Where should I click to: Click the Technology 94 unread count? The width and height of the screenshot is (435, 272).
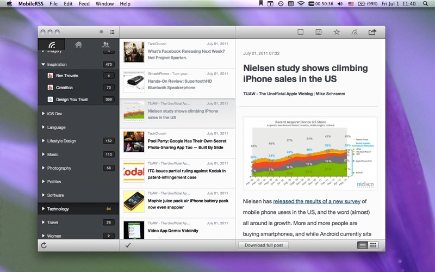tap(108, 209)
